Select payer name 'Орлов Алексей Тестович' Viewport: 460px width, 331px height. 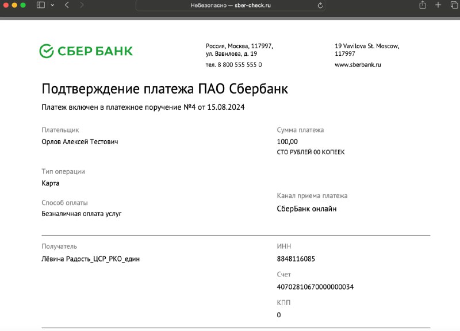[80, 142]
